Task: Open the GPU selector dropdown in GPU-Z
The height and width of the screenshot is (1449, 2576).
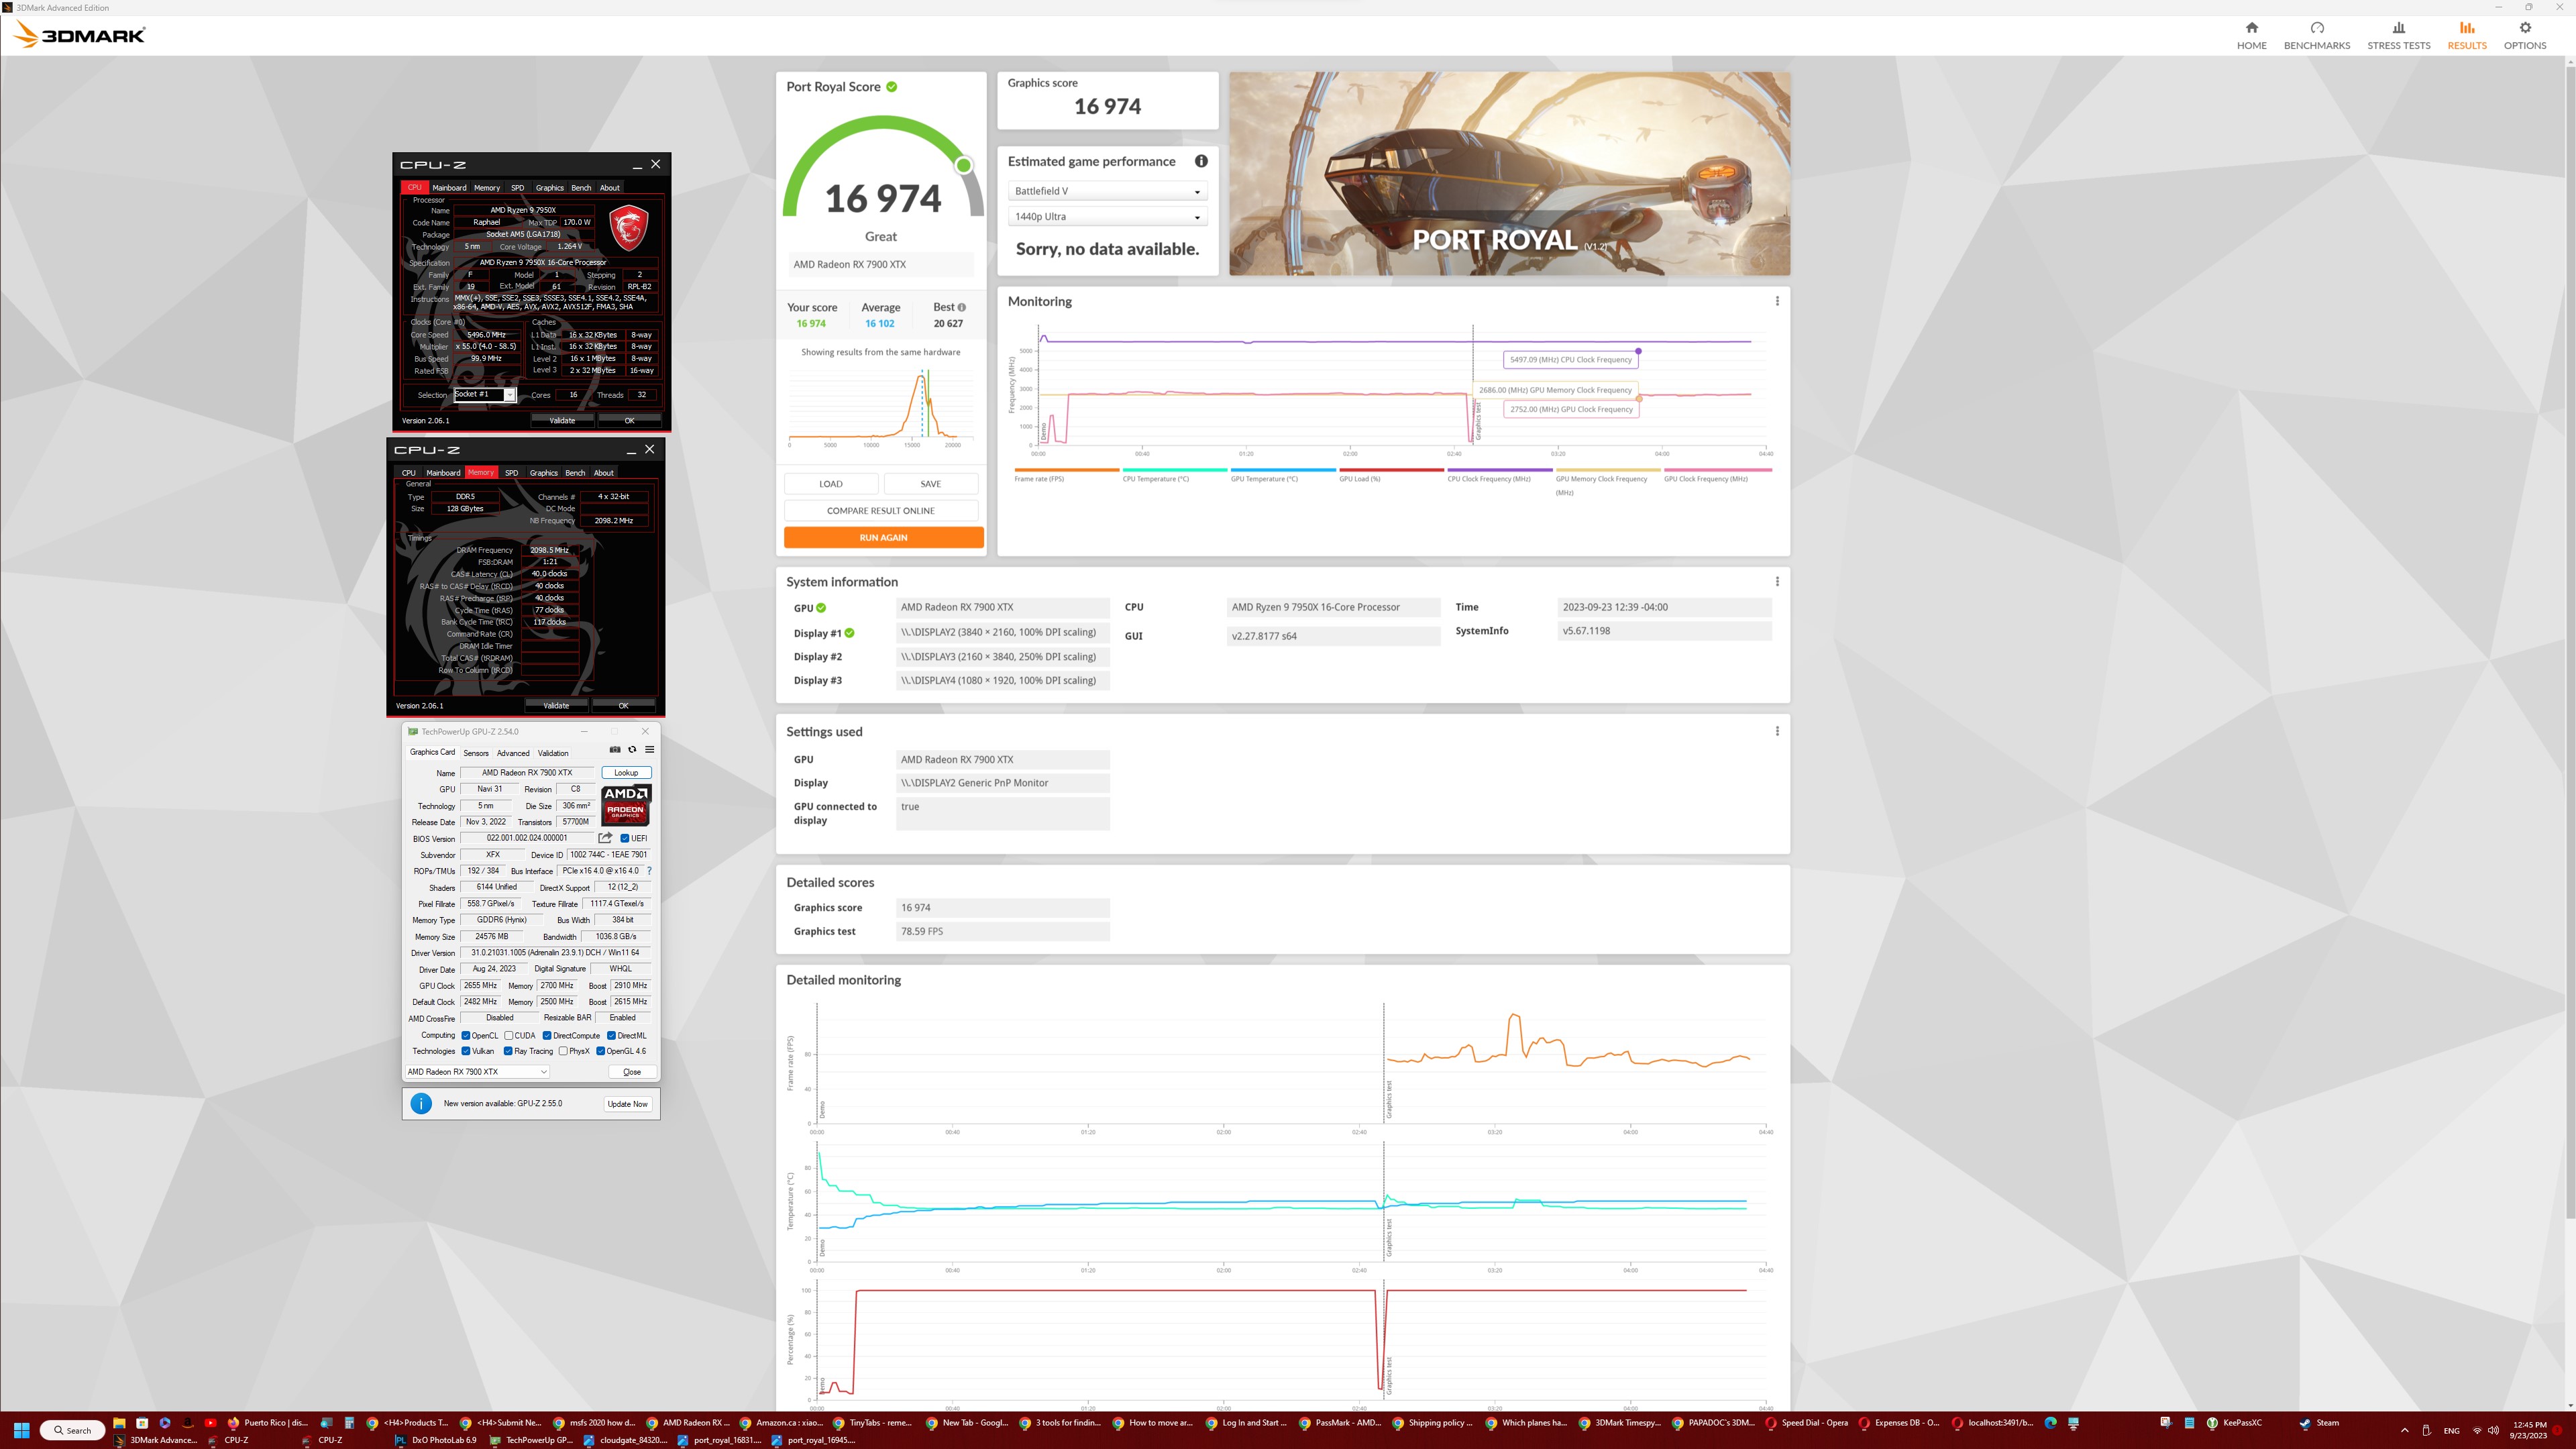Action: tap(477, 1071)
